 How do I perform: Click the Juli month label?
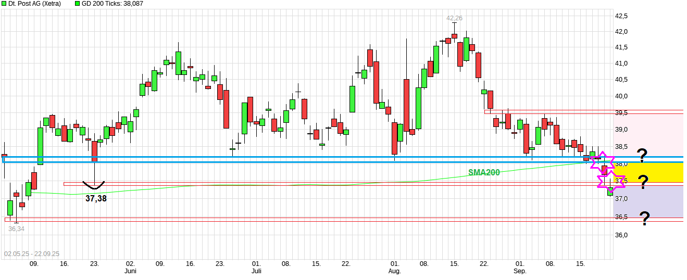[x=256, y=271]
